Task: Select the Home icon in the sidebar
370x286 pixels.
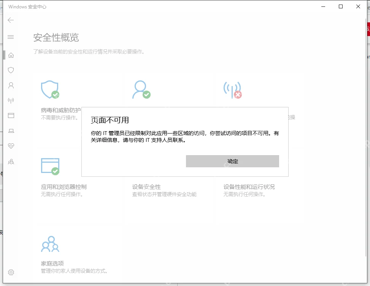Action: tap(11, 55)
